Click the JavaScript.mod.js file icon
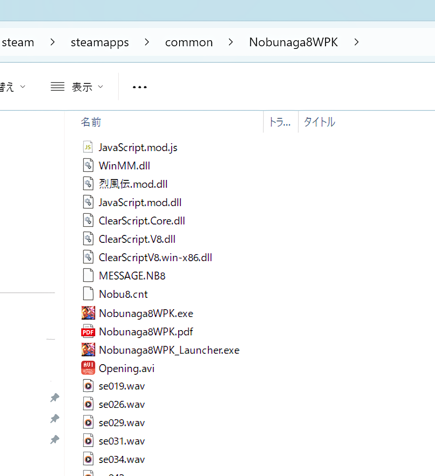This screenshot has width=435, height=476. click(88, 147)
